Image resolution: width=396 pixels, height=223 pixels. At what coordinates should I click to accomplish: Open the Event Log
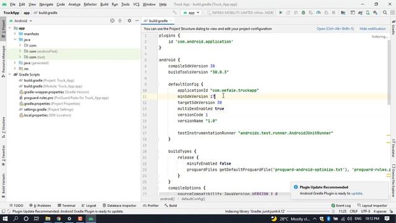(x=341, y=206)
